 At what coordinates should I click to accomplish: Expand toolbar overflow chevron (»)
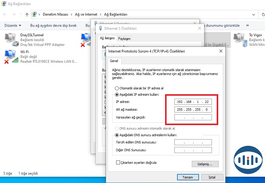tap(248, 25)
